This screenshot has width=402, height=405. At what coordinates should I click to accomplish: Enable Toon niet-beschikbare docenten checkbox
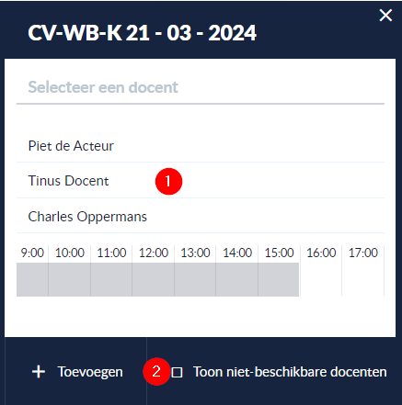[177, 372]
